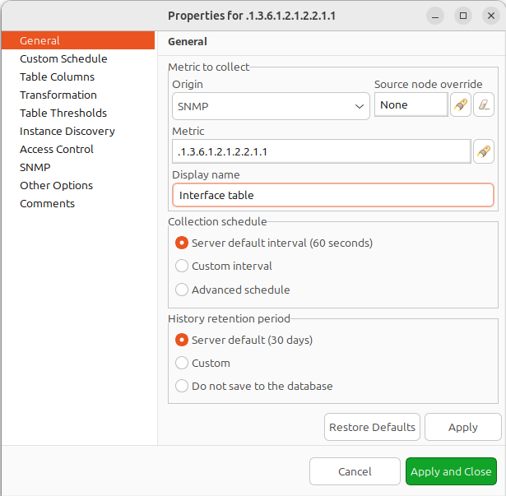This screenshot has width=506, height=496.
Task: Switch to the Instance Discovery section
Action: [x=67, y=132]
